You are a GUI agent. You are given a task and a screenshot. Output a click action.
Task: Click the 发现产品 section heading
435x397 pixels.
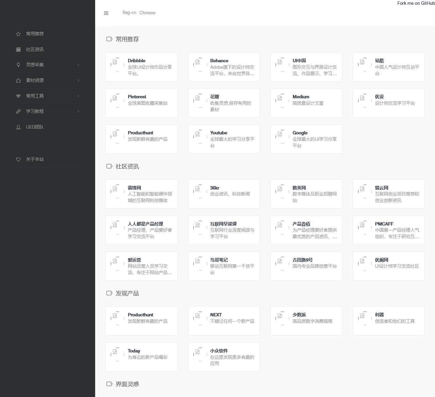127,294
